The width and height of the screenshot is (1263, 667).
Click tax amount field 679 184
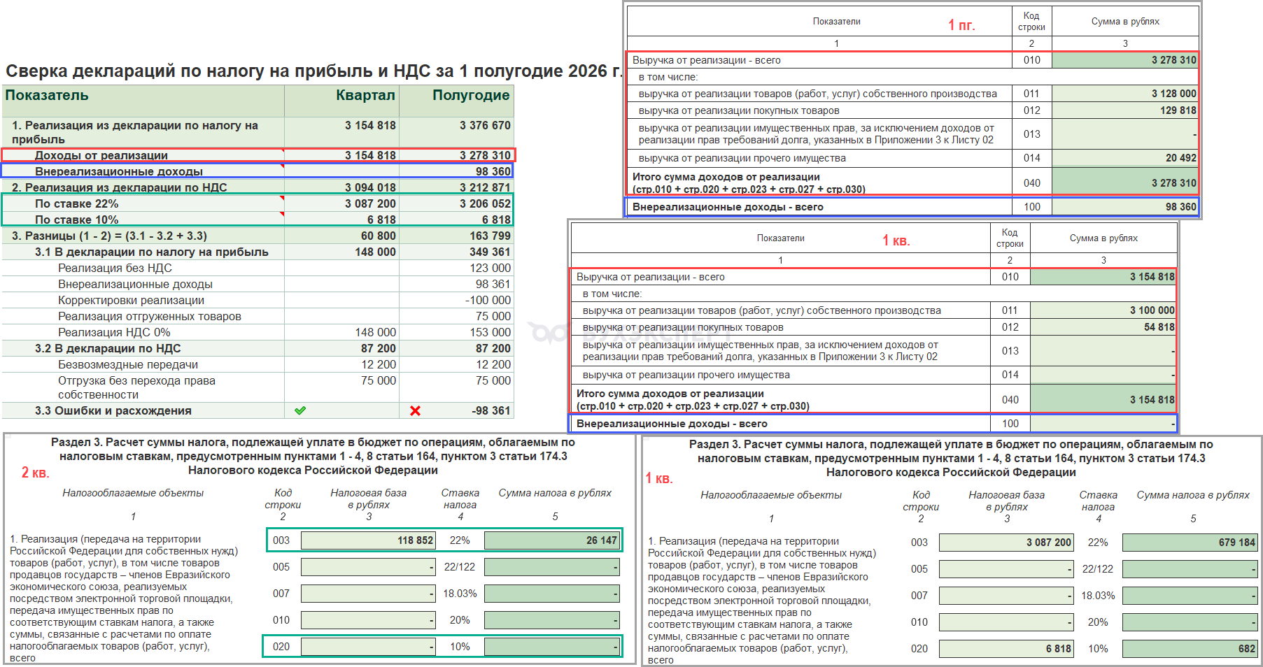(x=1190, y=543)
